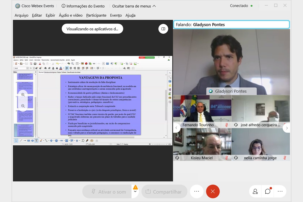
Task: Open Informações do Evento
Action: click(x=83, y=6)
